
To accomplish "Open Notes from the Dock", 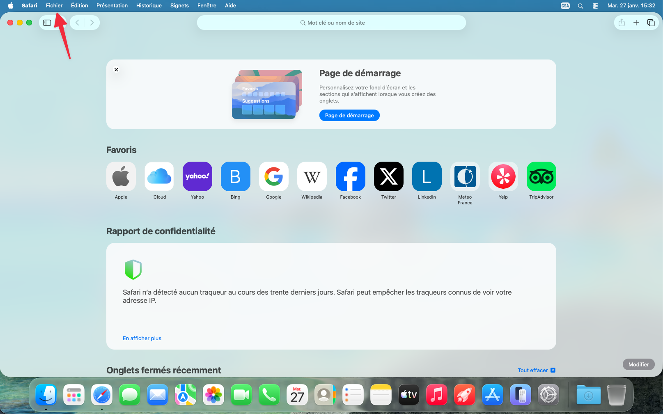I will 381,395.
